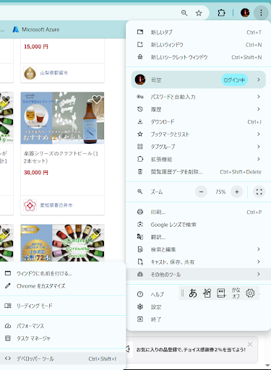
Task: Click 愛知県春日井市 emblem icon
Action: tap(30, 205)
